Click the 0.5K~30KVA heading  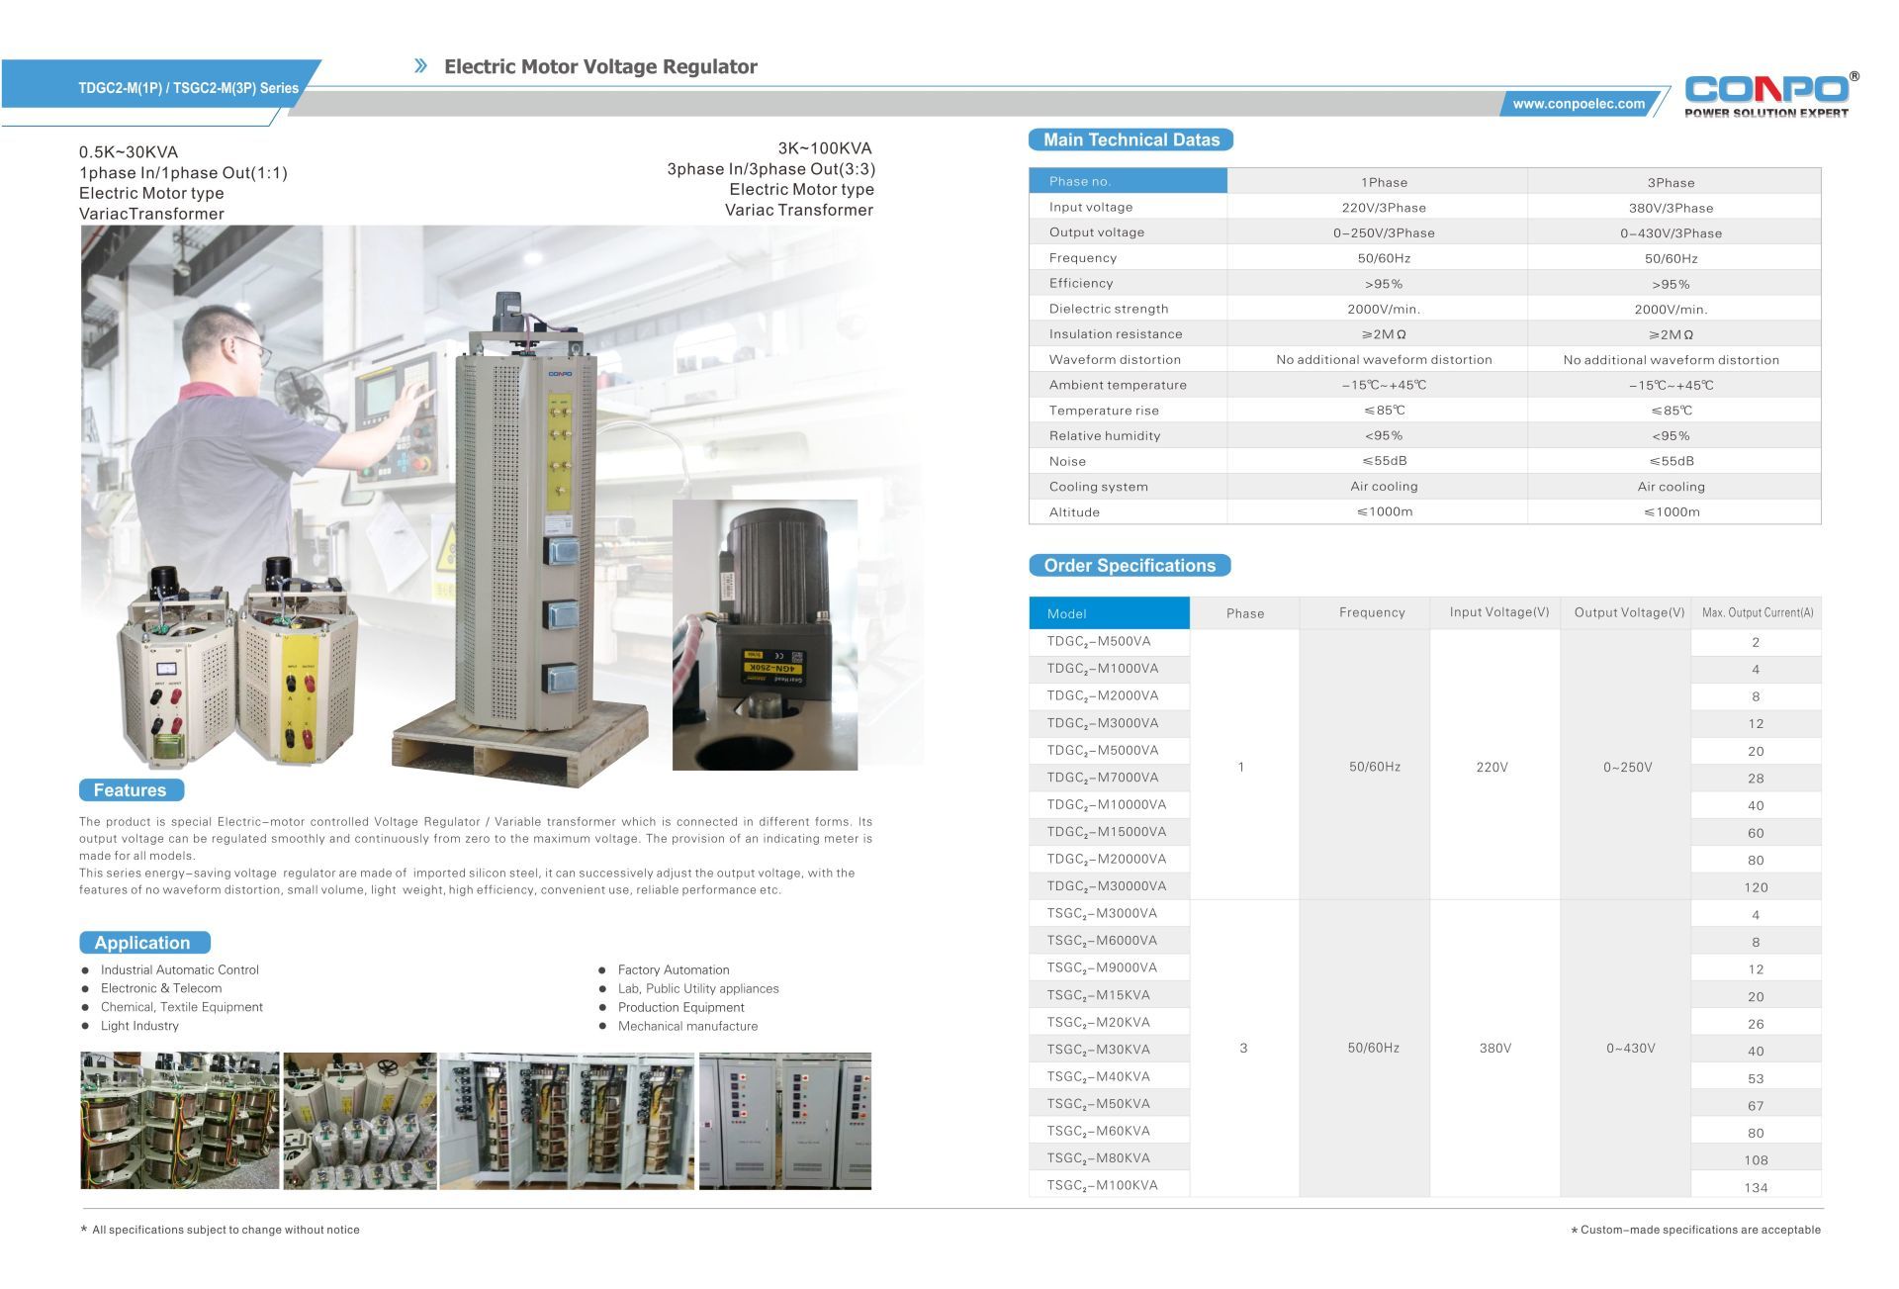click(129, 151)
